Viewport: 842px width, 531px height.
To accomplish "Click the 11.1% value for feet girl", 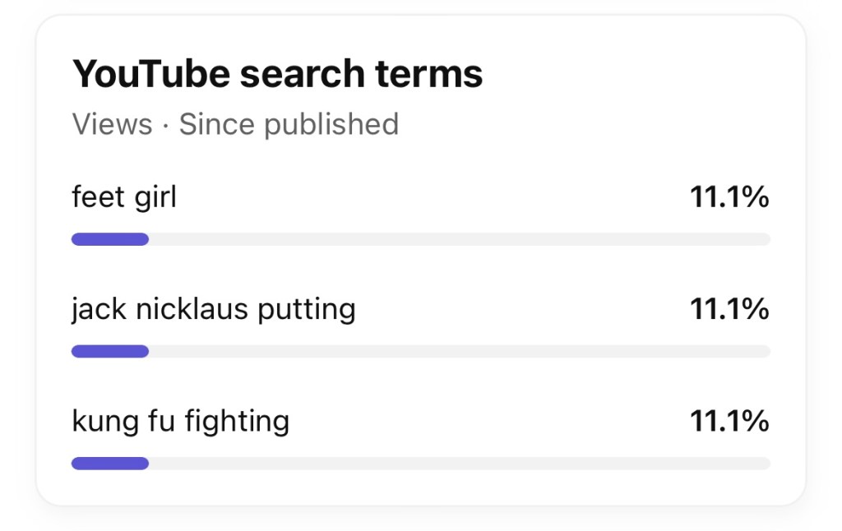I will pyautogui.click(x=729, y=198).
